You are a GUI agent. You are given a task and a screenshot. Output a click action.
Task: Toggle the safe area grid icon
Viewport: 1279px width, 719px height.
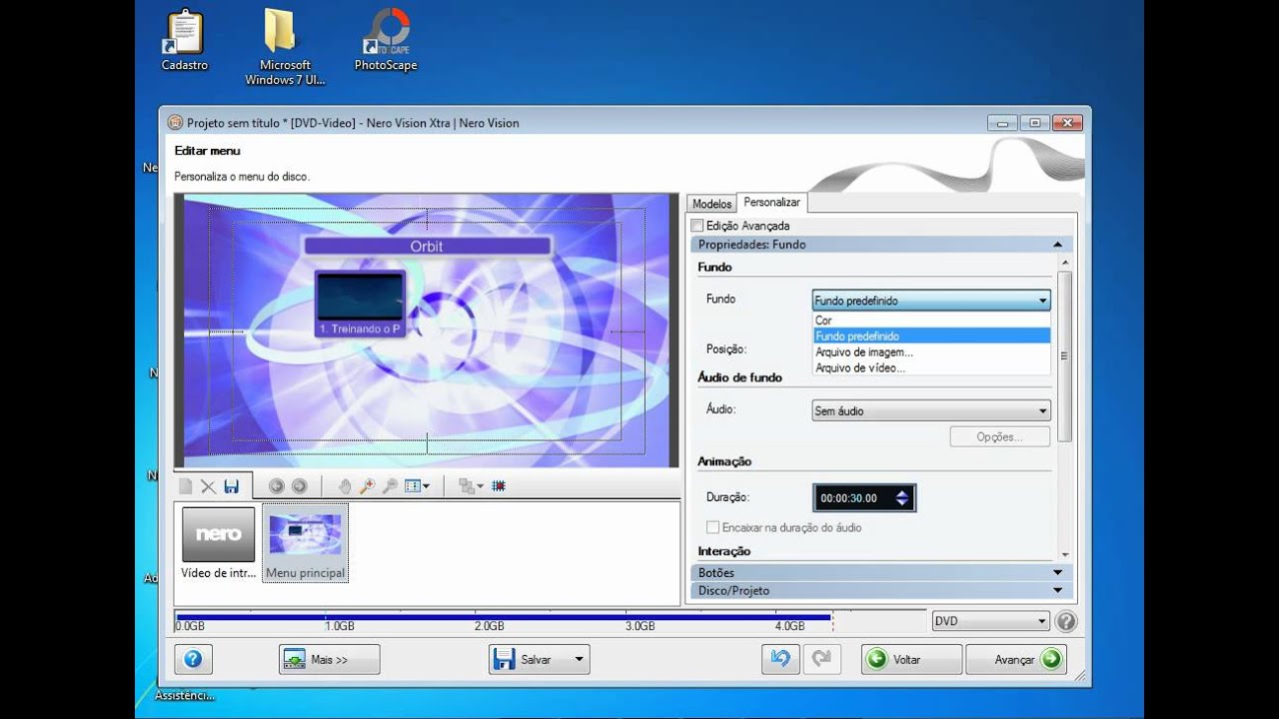499,486
